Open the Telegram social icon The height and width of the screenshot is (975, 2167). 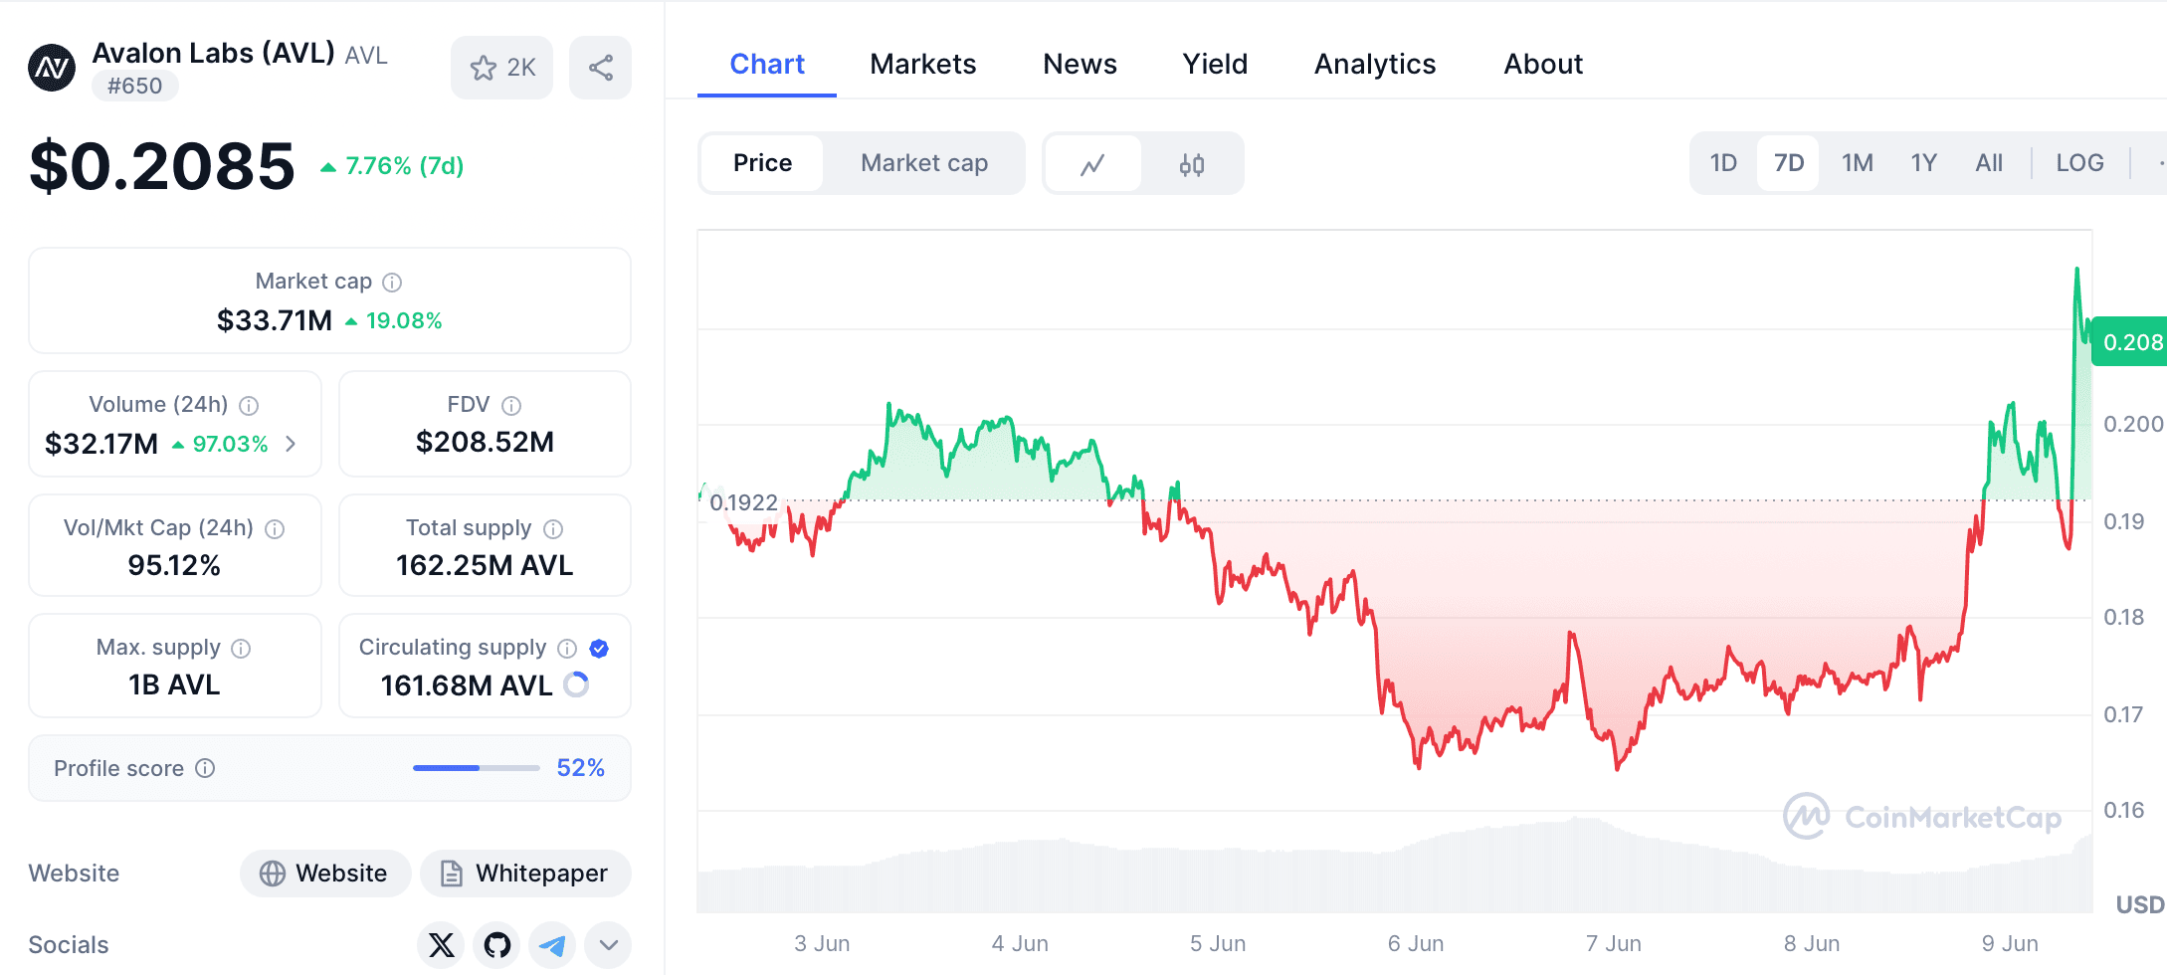(552, 944)
